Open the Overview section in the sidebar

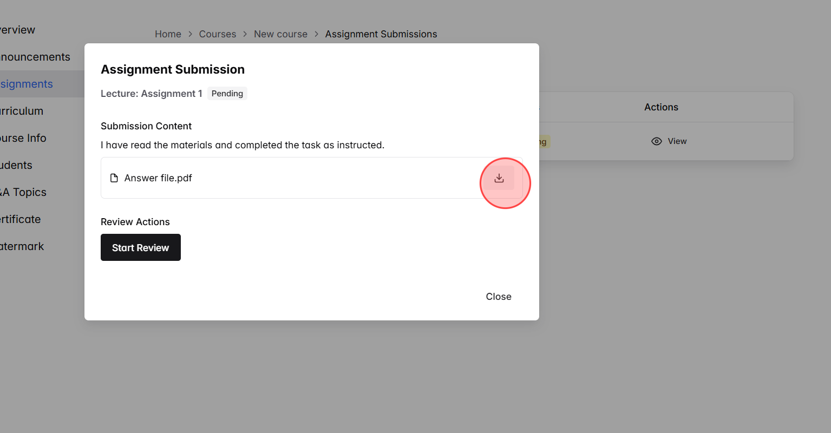[17, 30]
